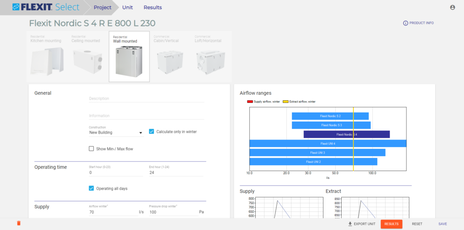464x230 pixels.
Task: Select the Ceiling mounted unit type
Action: click(88, 56)
